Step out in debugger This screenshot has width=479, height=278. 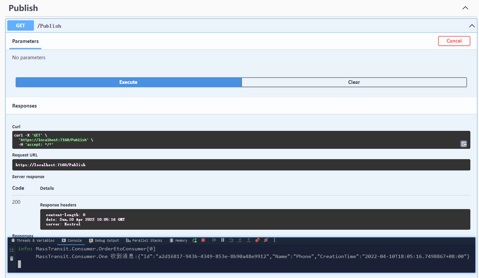click(x=248, y=240)
